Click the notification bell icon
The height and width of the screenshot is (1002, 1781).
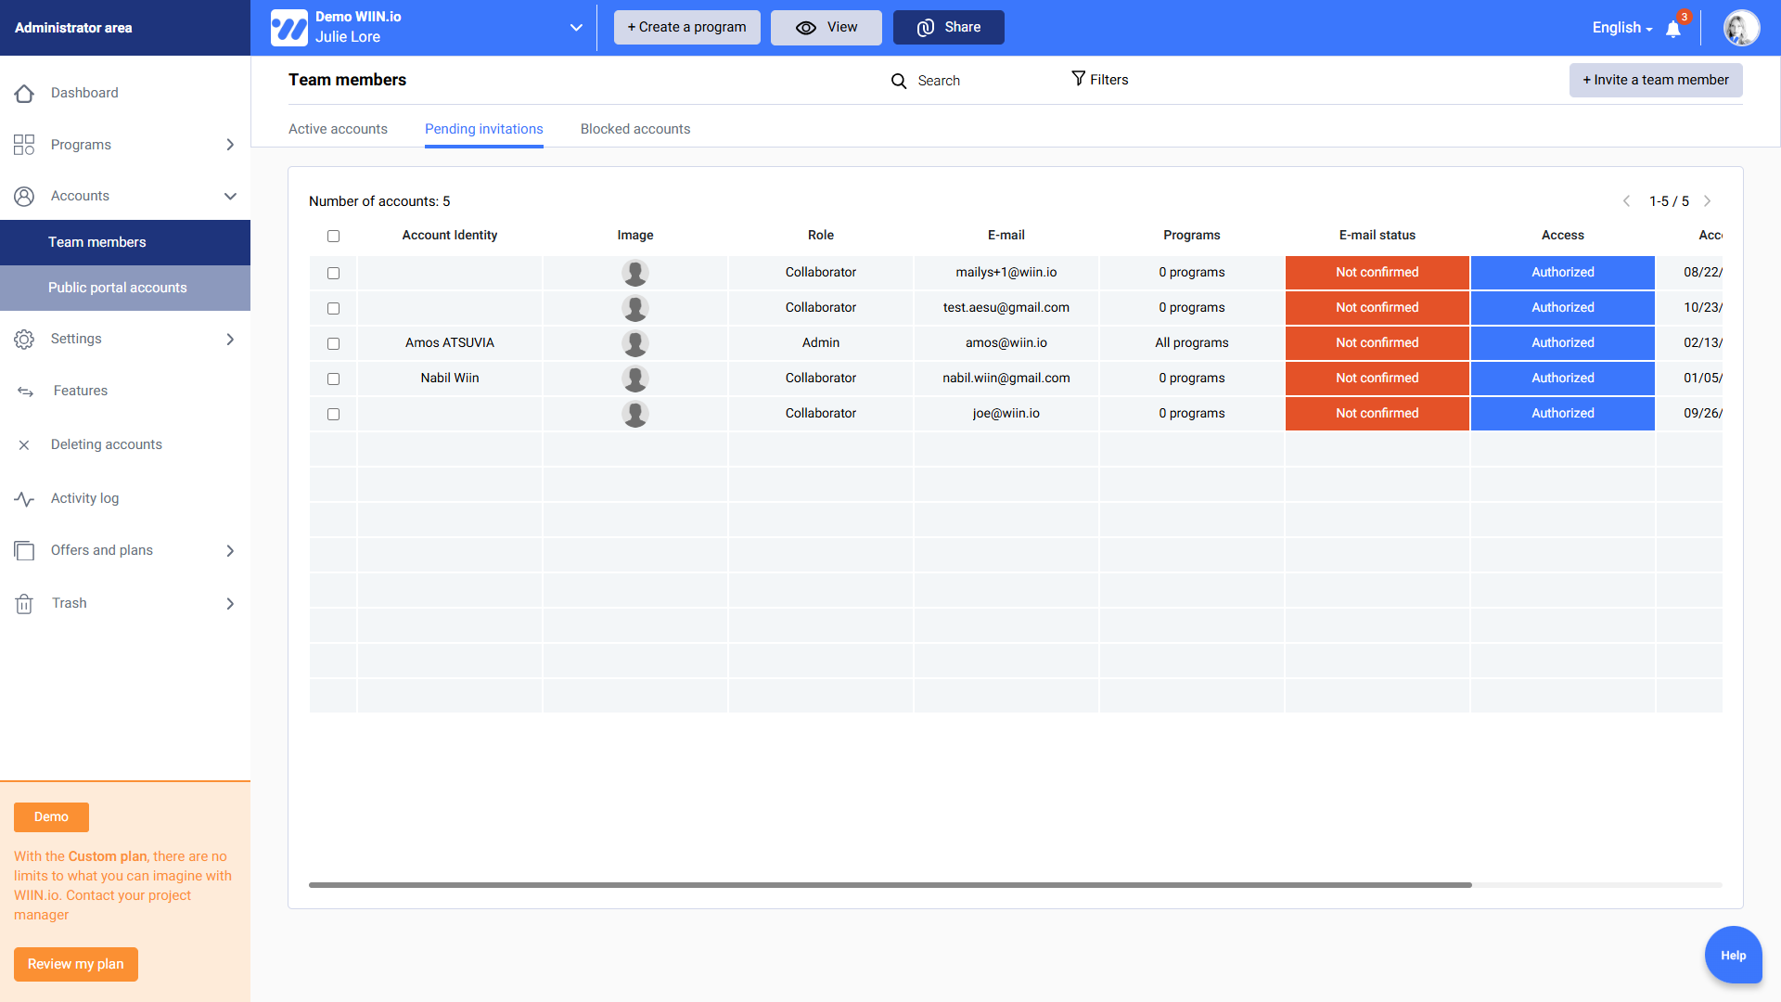(1673, 29)
